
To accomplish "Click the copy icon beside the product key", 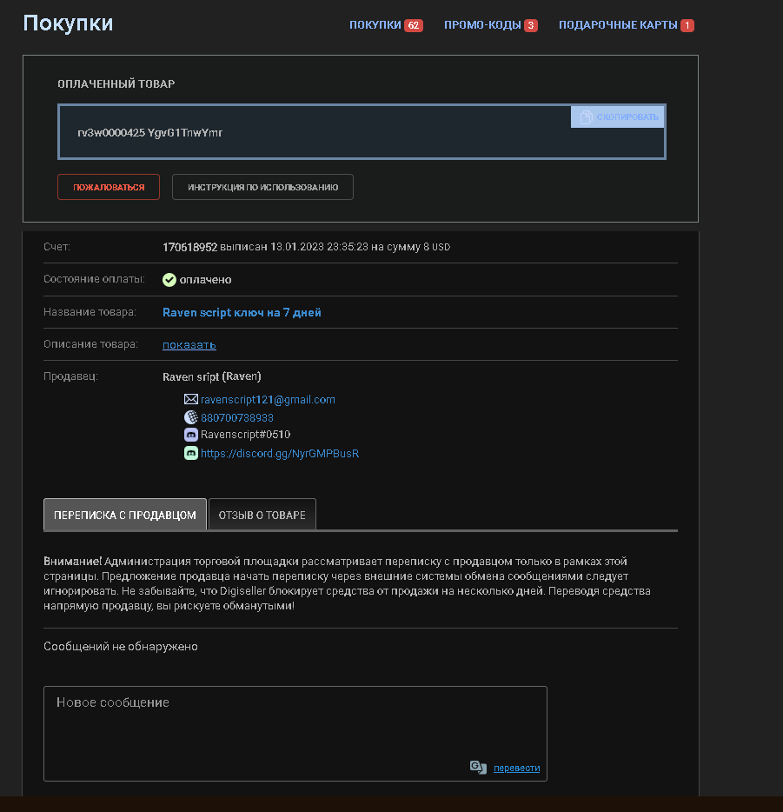I will pos(586,117).
